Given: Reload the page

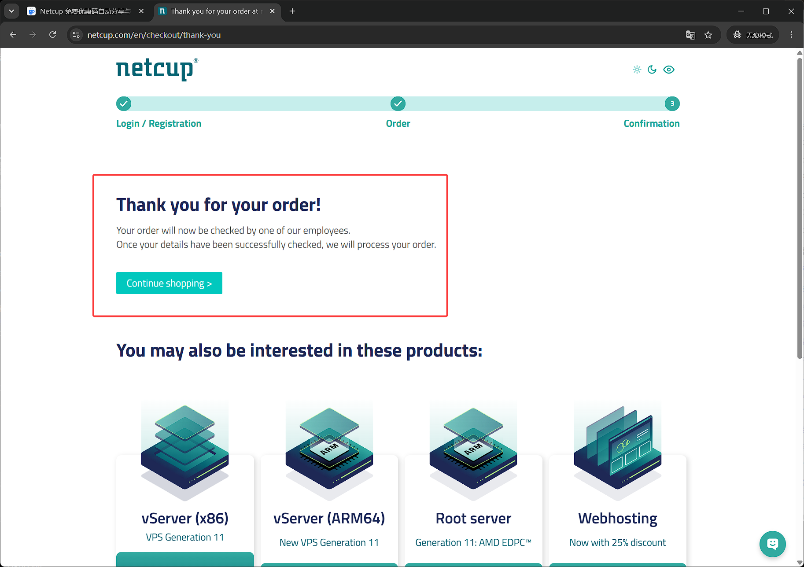Looking at the screenshot, I should coord(52,35).
